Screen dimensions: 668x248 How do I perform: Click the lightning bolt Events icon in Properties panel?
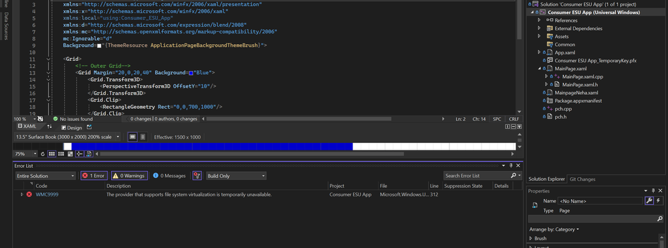coord(659,201)
